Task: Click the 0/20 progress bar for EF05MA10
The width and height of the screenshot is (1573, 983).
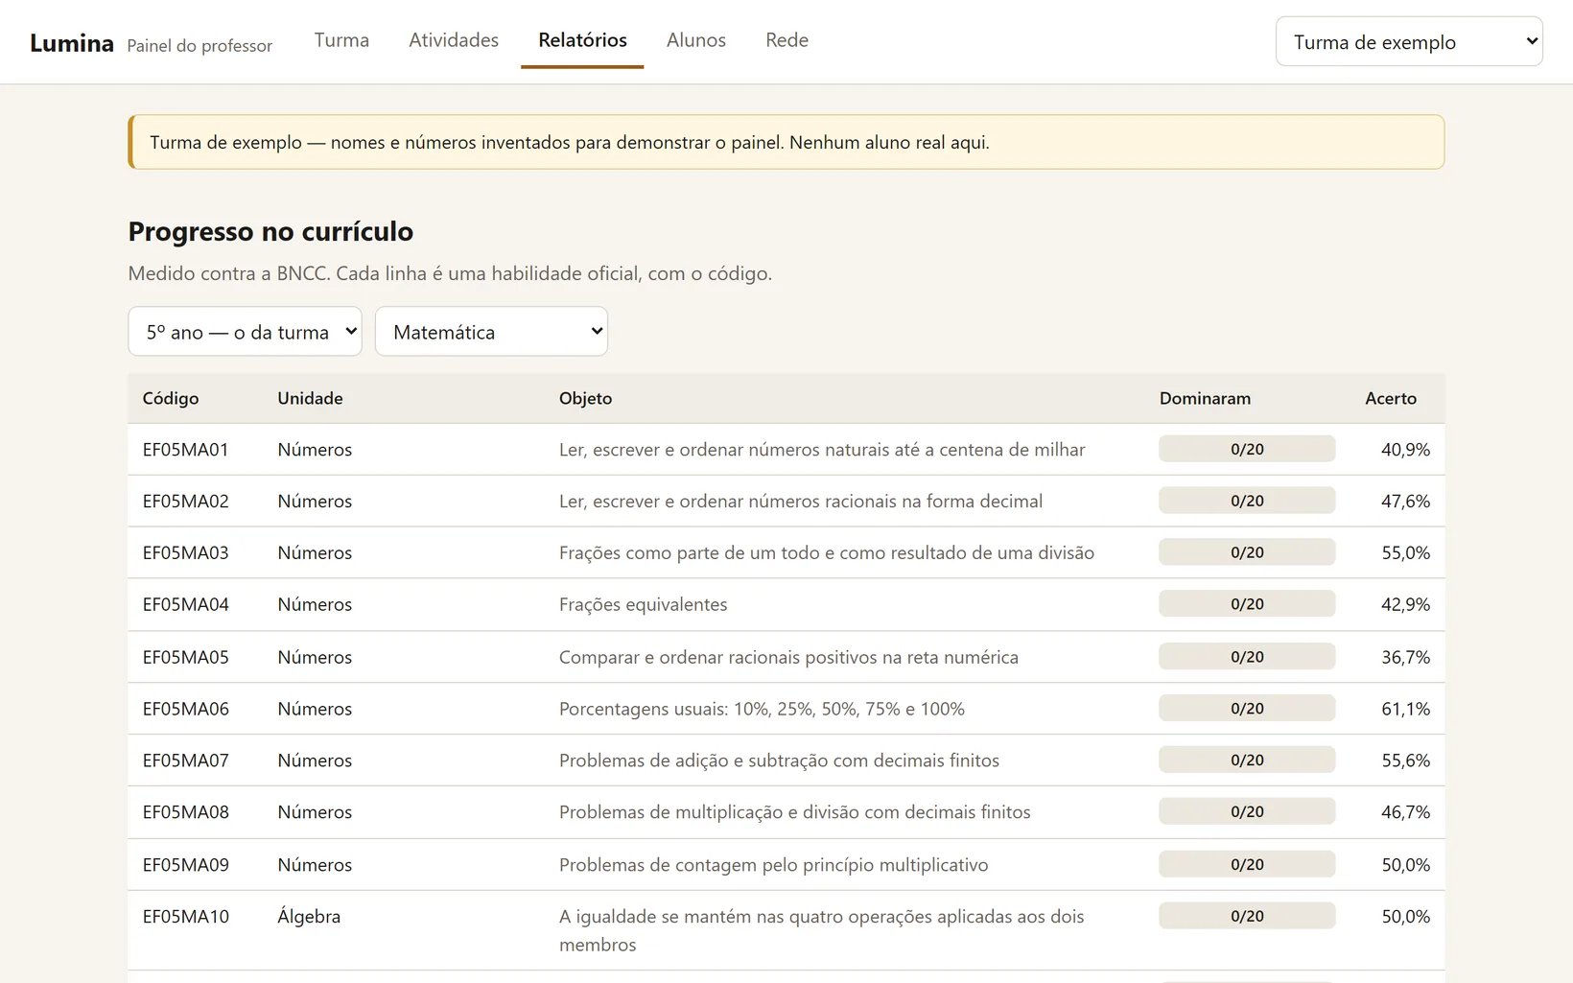Action: [x=1247, y=916]
